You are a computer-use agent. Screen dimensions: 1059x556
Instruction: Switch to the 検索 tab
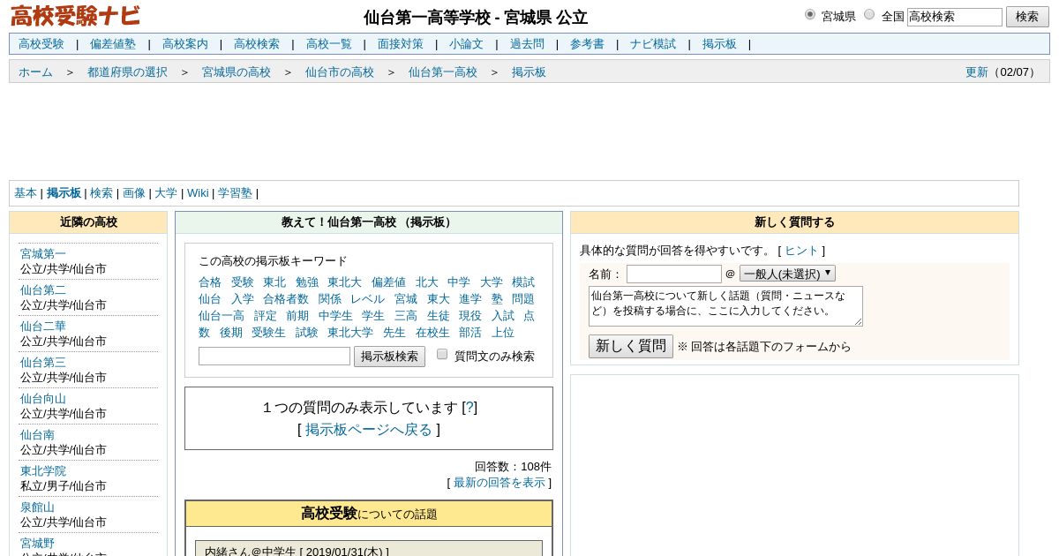(101, 193)
